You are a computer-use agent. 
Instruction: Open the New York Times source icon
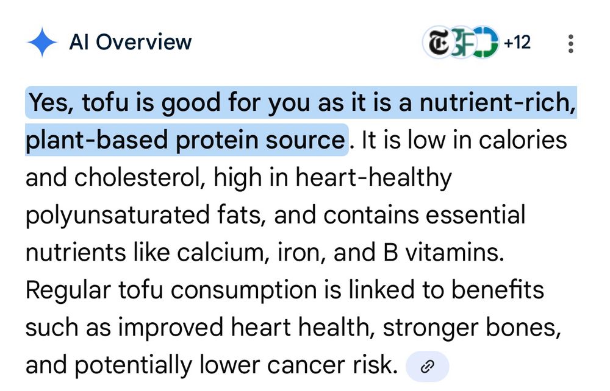436,43
